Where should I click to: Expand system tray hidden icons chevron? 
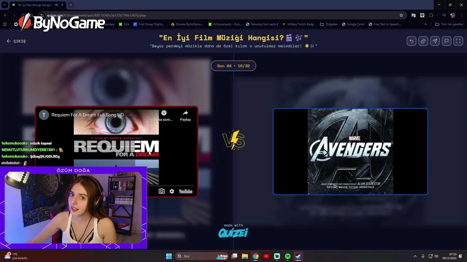point(415,256)
